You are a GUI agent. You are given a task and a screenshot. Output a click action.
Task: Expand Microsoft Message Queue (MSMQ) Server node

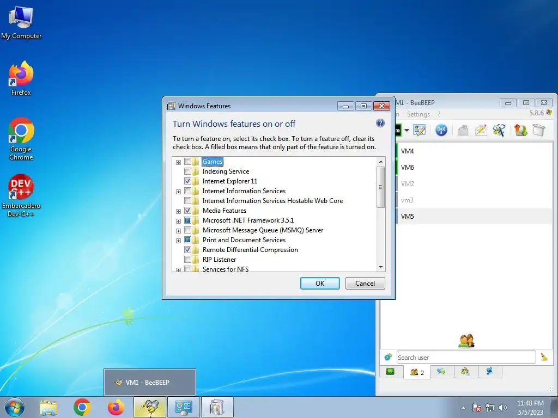[x=178, y=231]
